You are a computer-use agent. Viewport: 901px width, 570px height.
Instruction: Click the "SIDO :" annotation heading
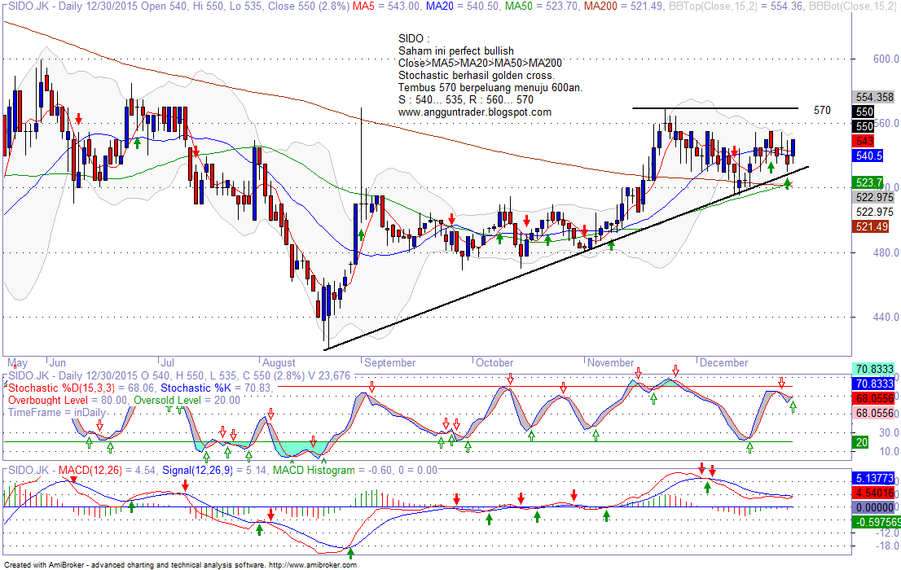click(414, 38)
